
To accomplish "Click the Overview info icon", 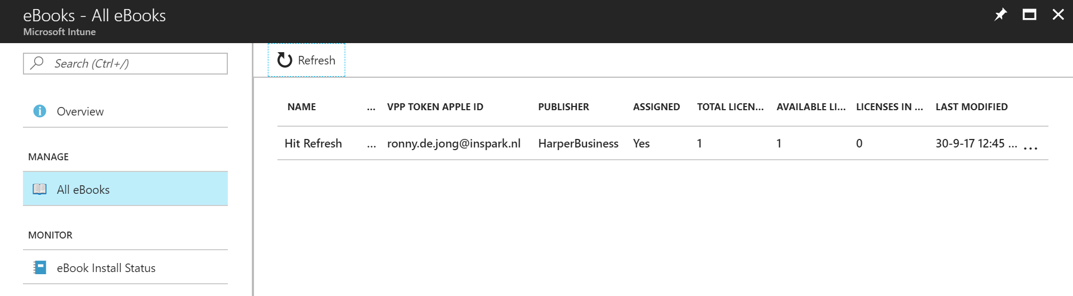I will [x=39, y=111].
